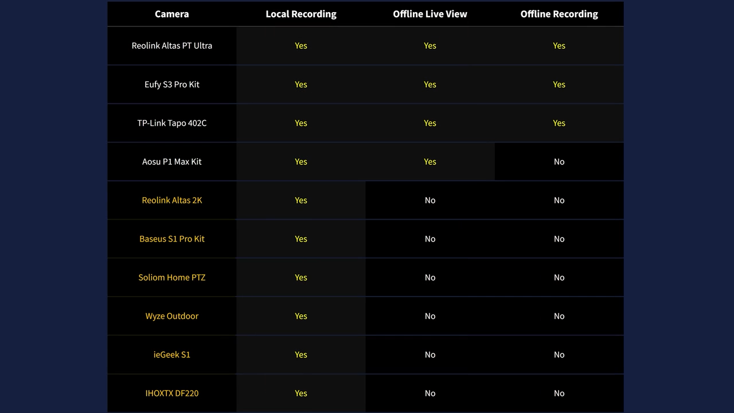This screenshot has height=413, width=734.
Task: Select the TP-Link Tapo 402C camera name
Action: pyautogui.click(x=172, y=123)
